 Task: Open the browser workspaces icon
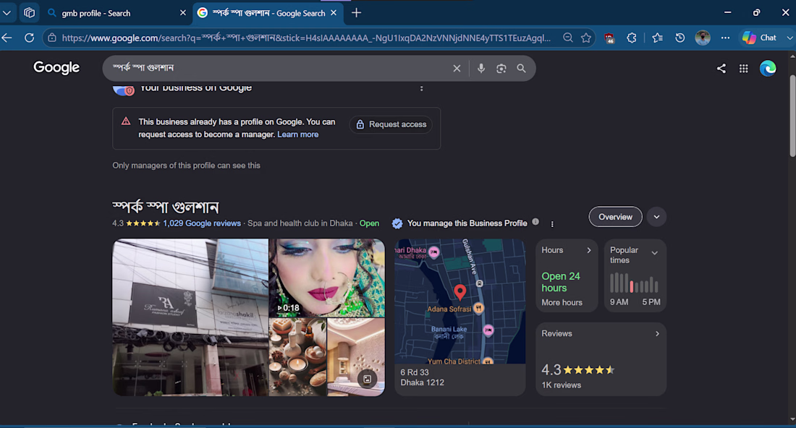(30, 13)
